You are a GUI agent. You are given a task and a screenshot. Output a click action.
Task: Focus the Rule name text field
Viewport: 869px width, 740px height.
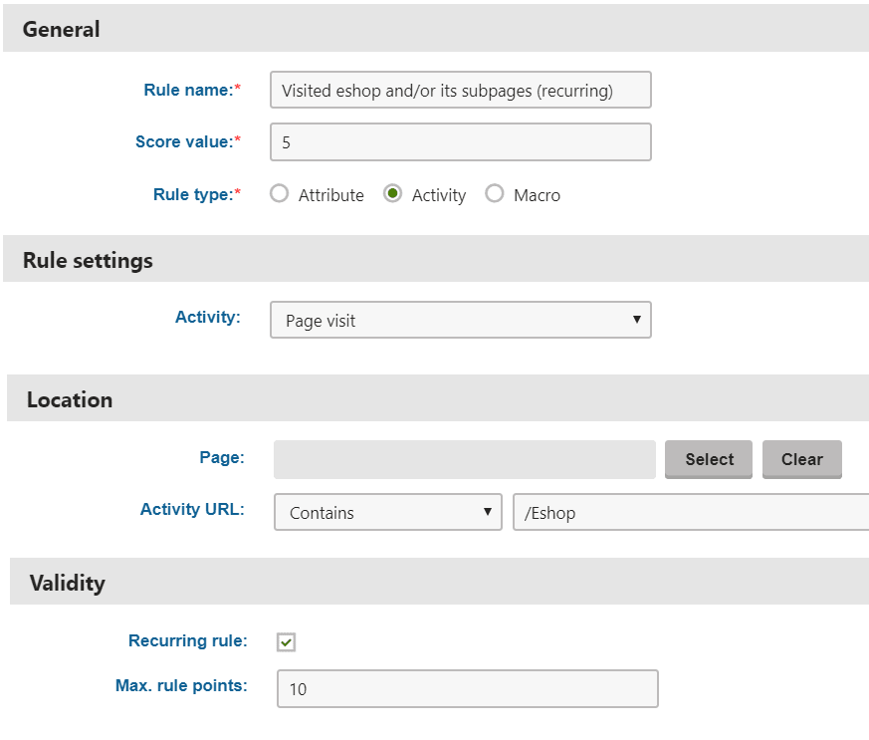(461, 90)
